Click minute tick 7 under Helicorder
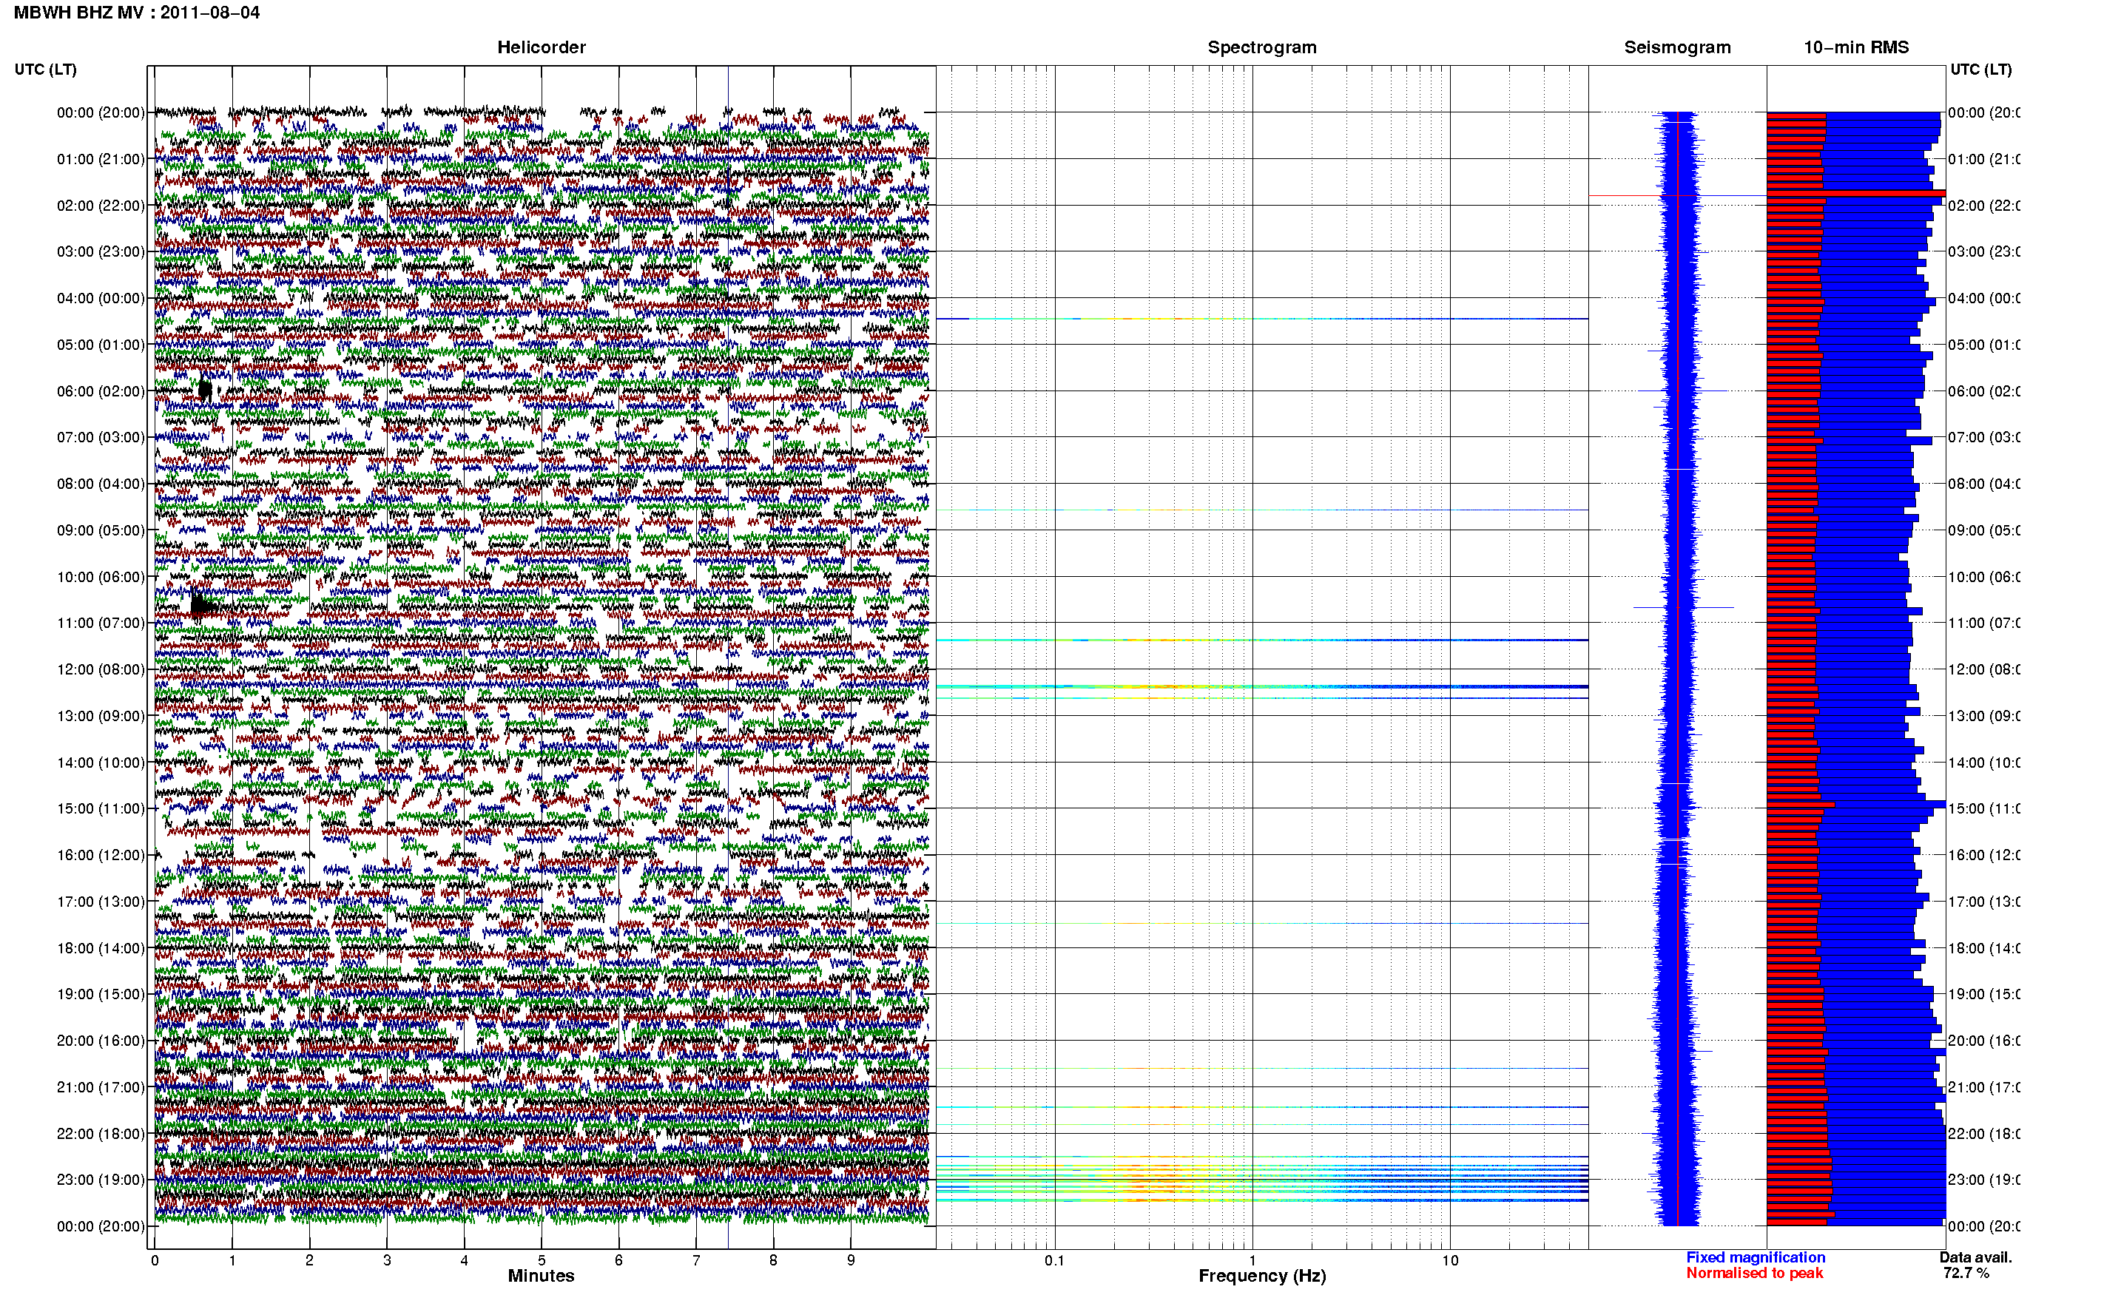 696,1260
